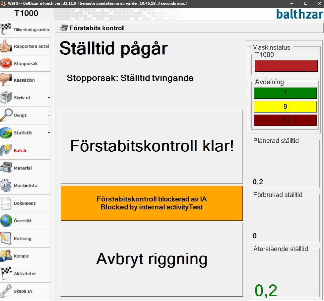The image size is (324, 301).
Task: Select the Kassation menu entry
Action: [x=25, y=80]
